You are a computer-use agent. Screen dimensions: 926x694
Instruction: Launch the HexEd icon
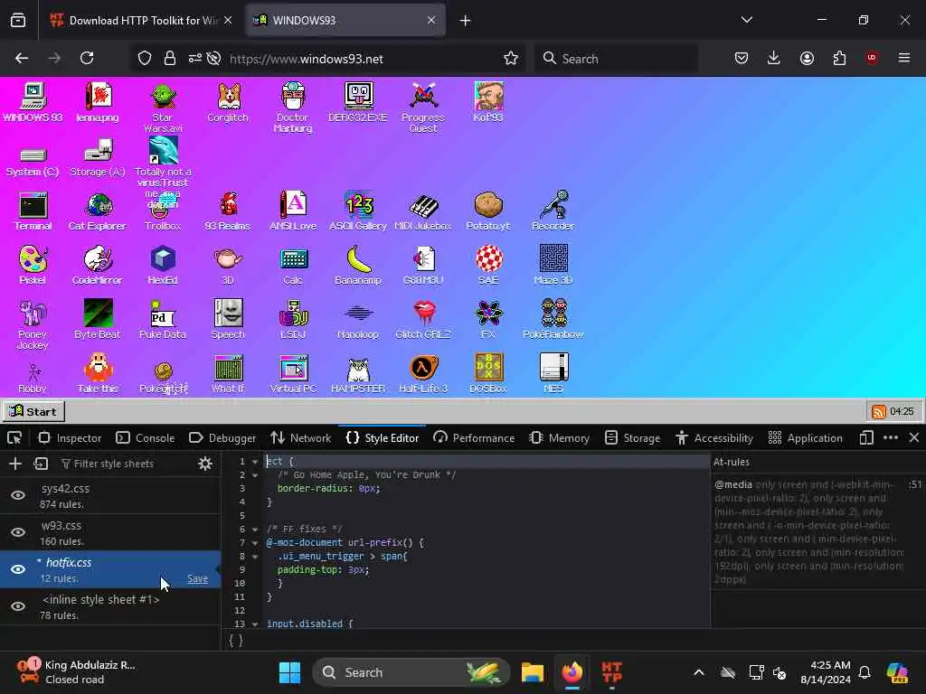tap(163, 265)
